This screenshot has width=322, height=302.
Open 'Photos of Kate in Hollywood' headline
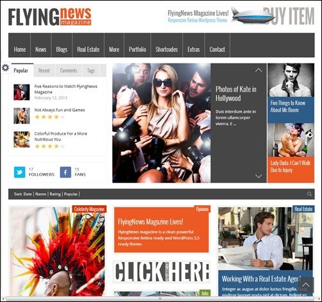tap(236, 94)
